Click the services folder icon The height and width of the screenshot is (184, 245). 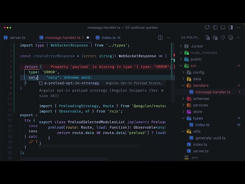[x=189, y=105]
